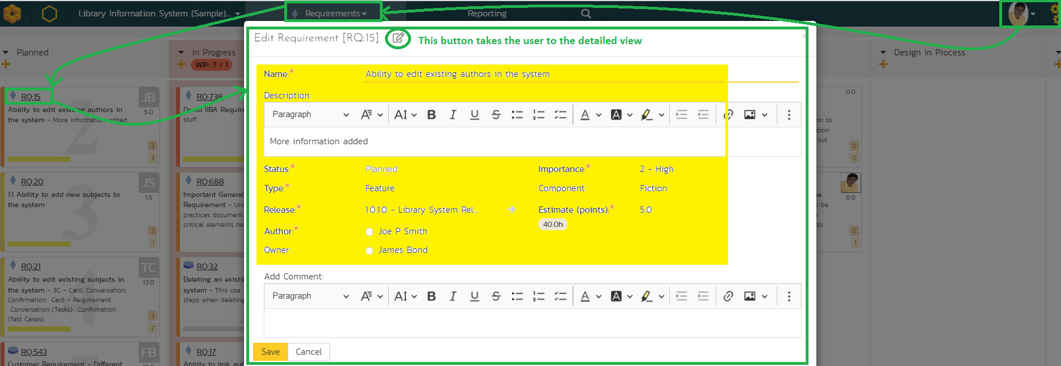Click the Save button
1061x366 pixels.
tap(270, 352)
